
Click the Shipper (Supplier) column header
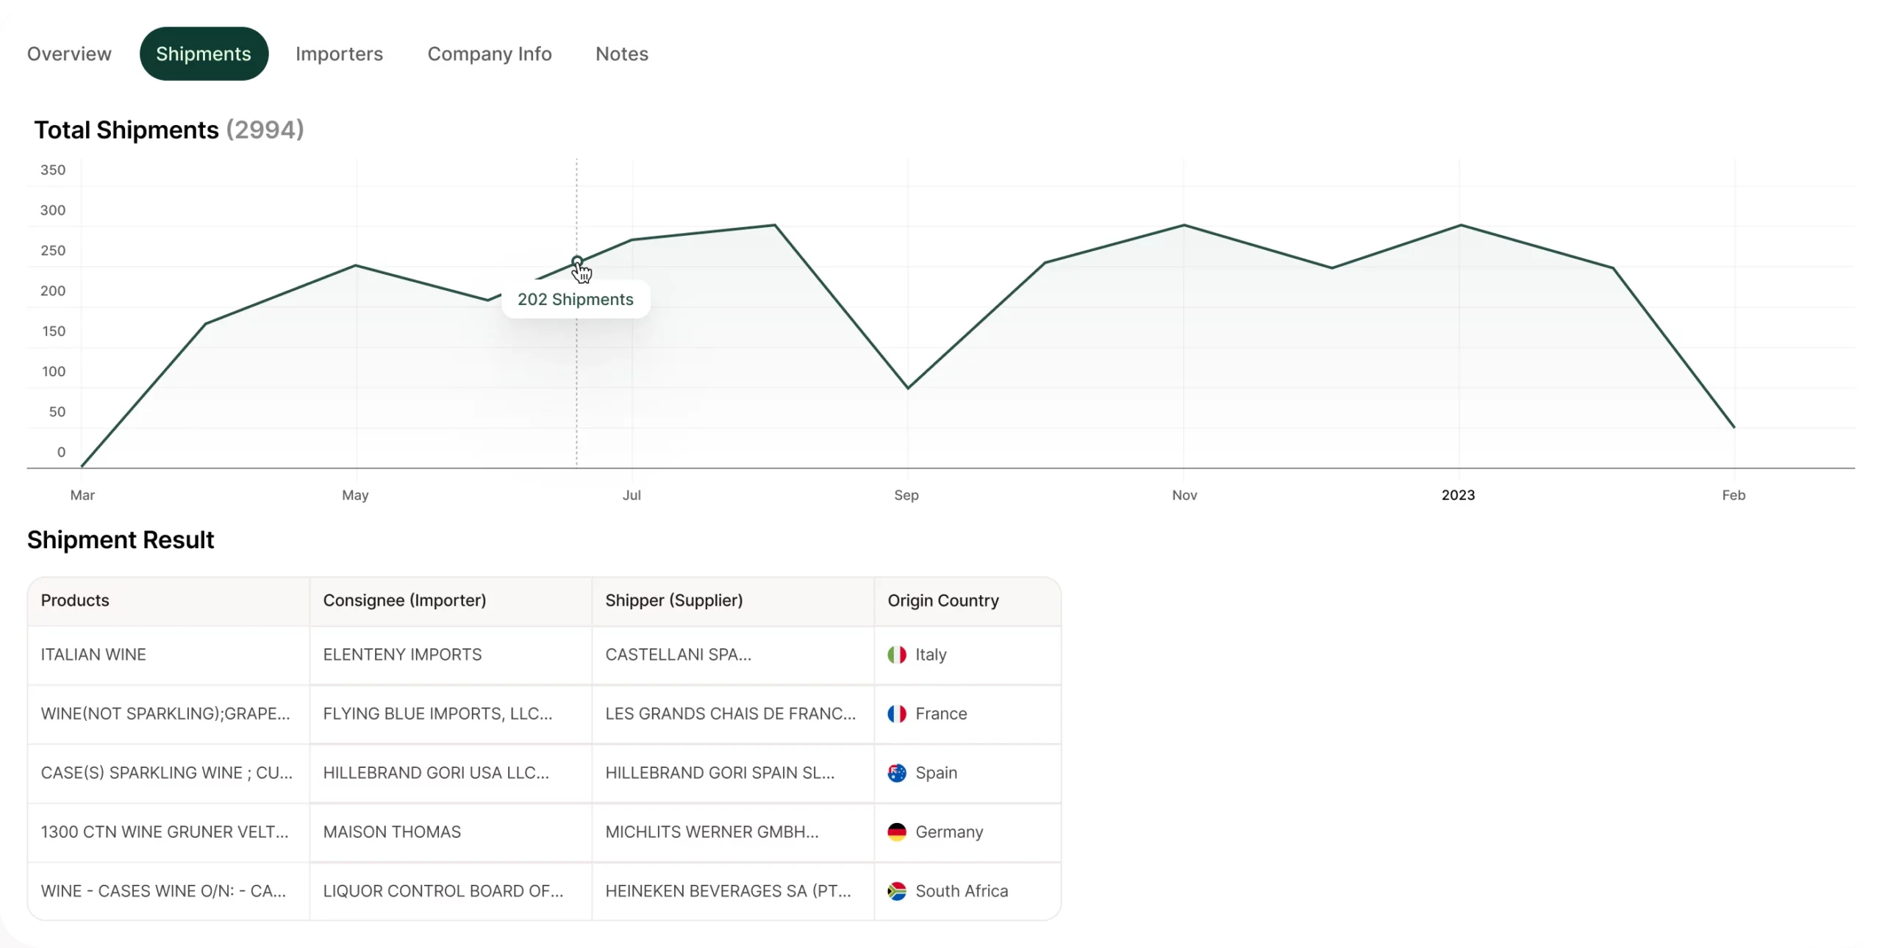pyautogui.click(x=673, y=600)
